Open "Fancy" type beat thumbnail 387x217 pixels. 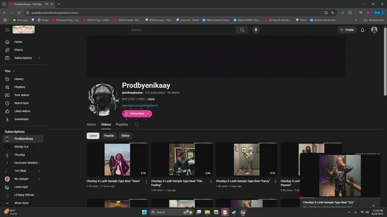247,159
